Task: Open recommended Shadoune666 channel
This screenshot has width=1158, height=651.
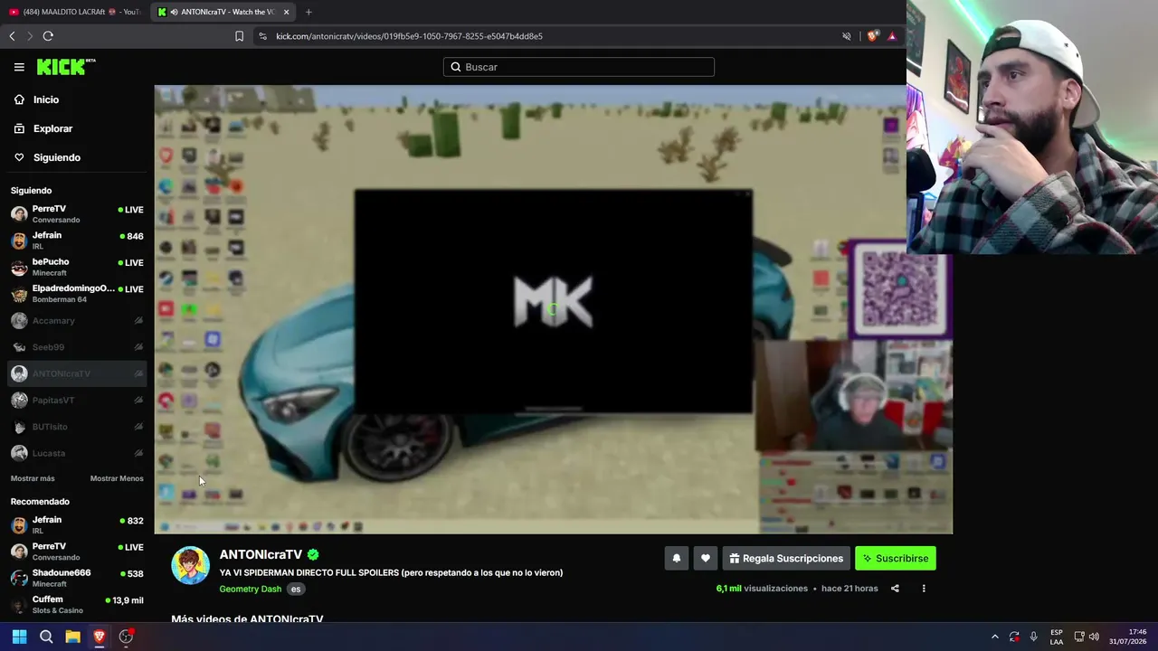Action: point(77,579)
